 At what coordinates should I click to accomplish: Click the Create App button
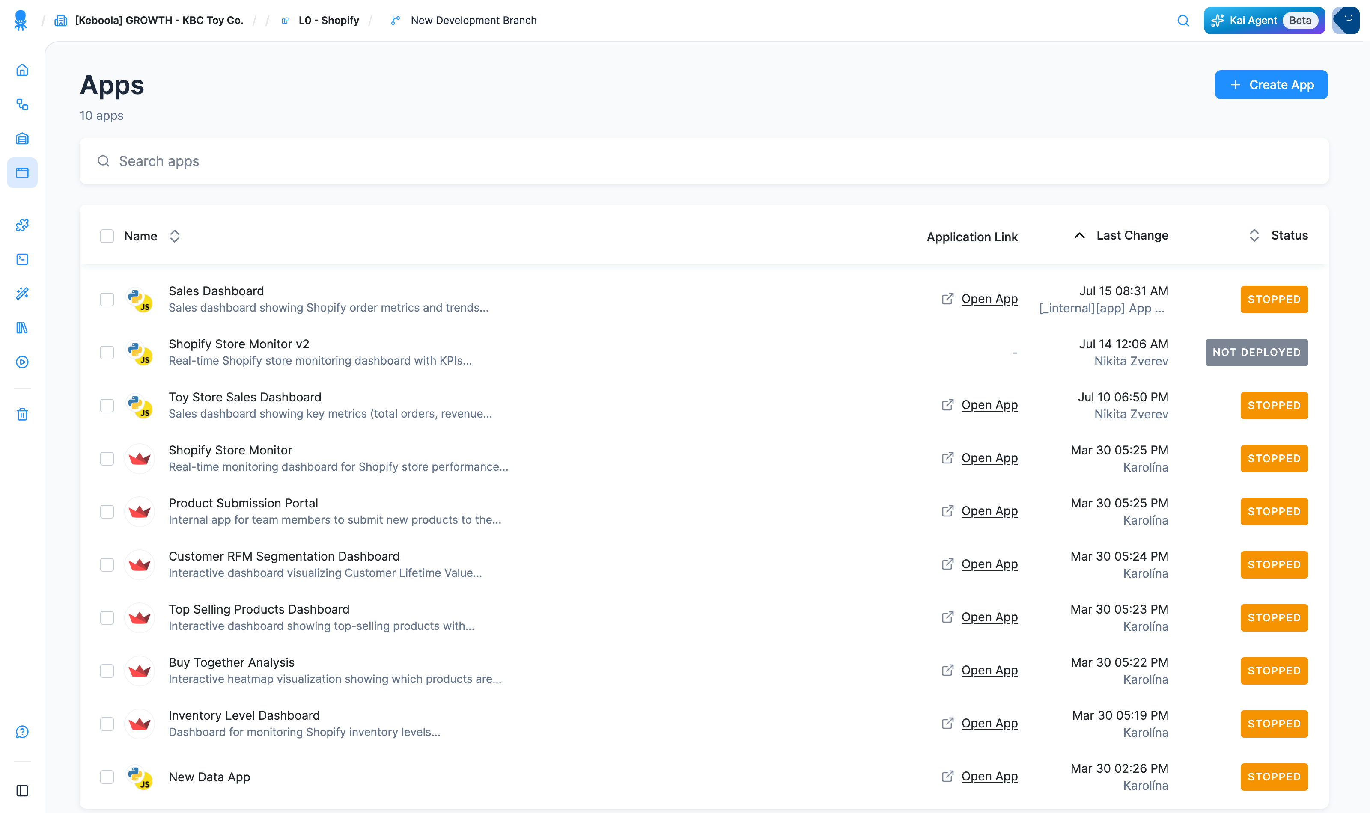point(1271,85)
